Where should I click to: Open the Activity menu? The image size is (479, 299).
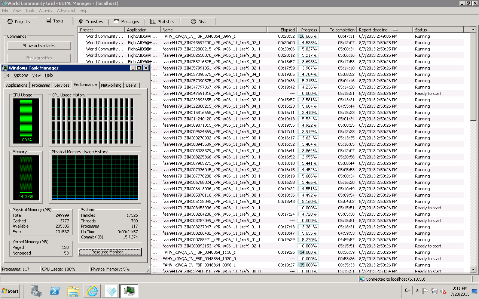click(x=46, y=10)
